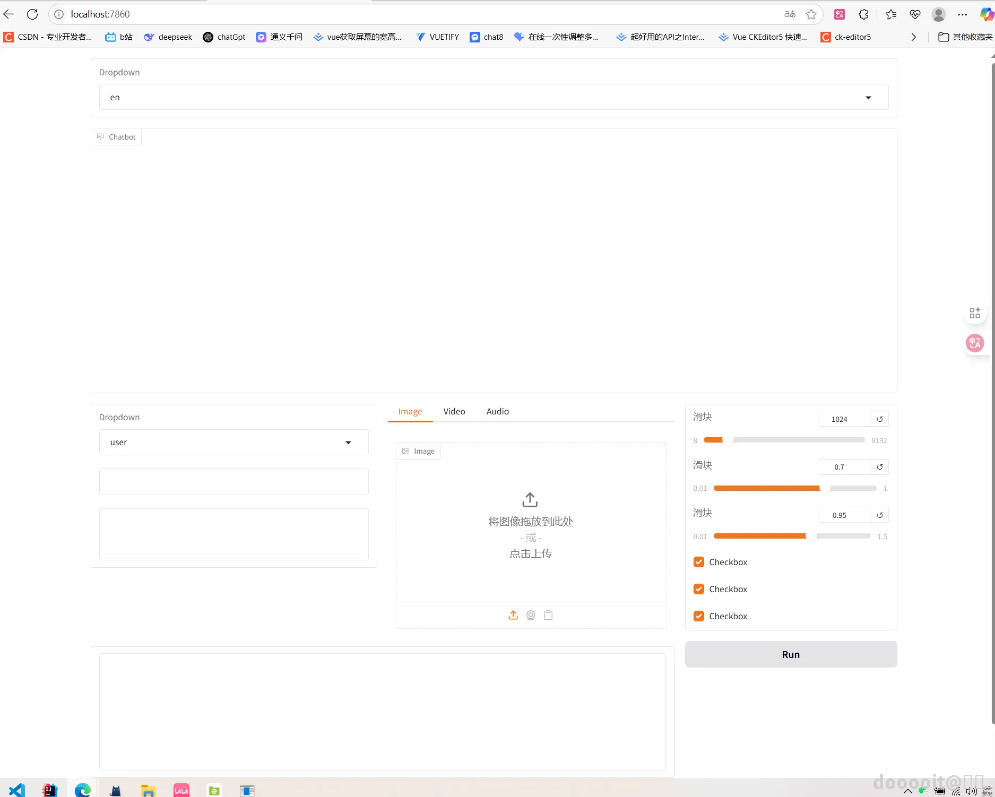The width and height of the screenshot is (995, 797).
Task: Click the floating pink translate bubble
Action: click(x=975, y=343)
